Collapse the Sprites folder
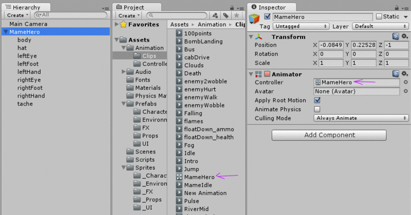 click(123, 168)
